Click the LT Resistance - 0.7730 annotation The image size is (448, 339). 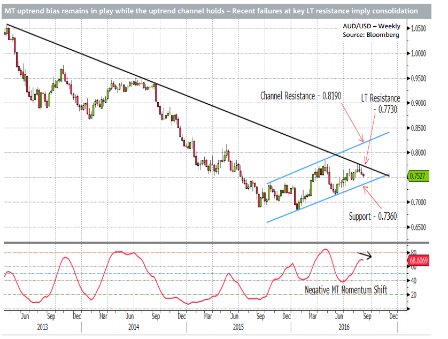click(x=380, y=103)
